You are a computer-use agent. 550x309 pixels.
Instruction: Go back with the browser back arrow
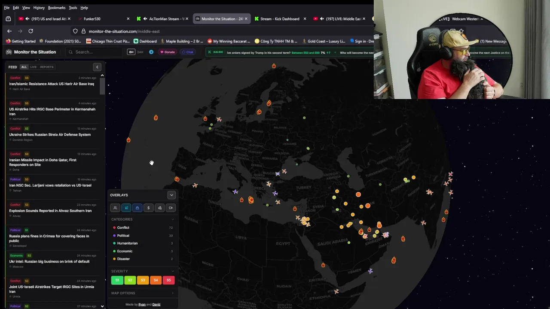click(9, 31)
